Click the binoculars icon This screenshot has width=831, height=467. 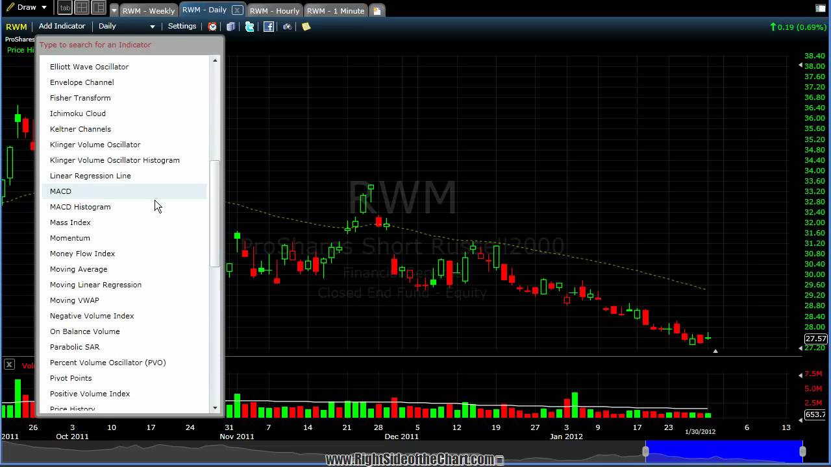(287, 27)
